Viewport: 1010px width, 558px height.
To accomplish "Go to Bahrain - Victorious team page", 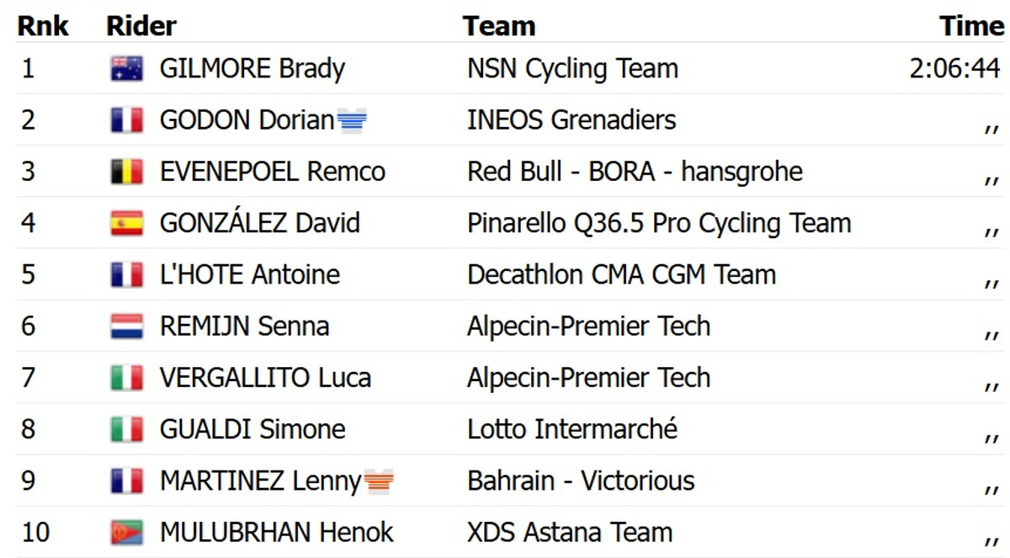I will coord(581,481).
